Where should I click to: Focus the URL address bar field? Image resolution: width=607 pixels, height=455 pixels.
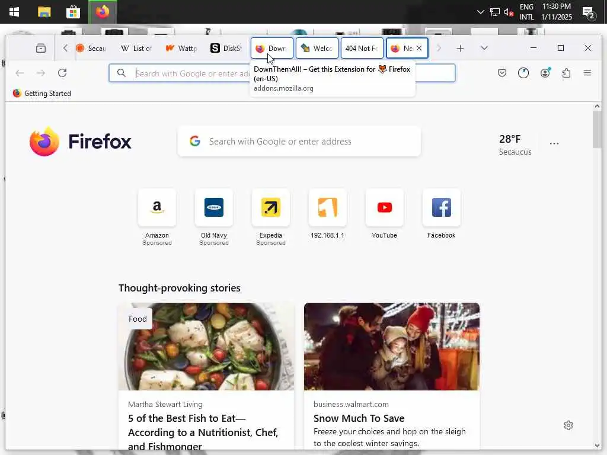click(282, 73)
